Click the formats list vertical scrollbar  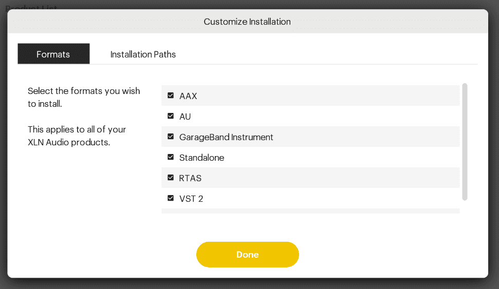point(465,142)
